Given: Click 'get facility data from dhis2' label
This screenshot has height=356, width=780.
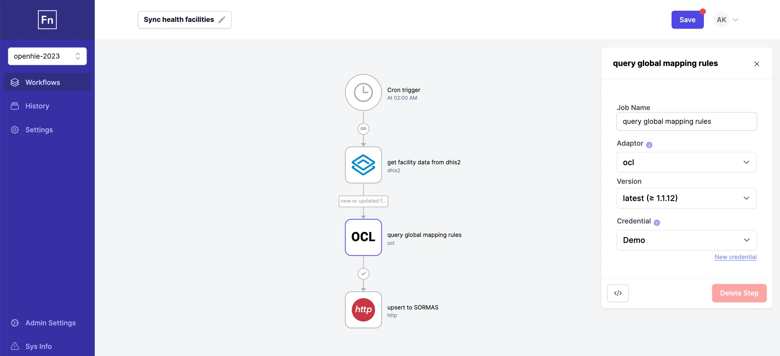Looking at the screenshot, I should pos(424,162).
